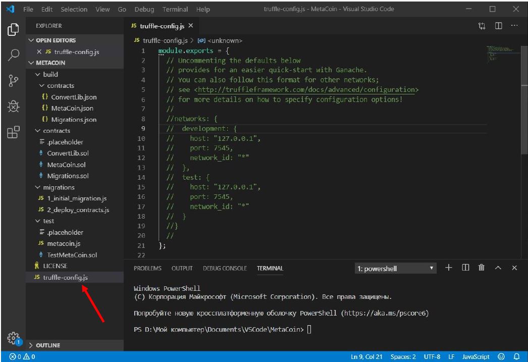Split the editor to the right
The image size is (528, 362).
point(498,25)
